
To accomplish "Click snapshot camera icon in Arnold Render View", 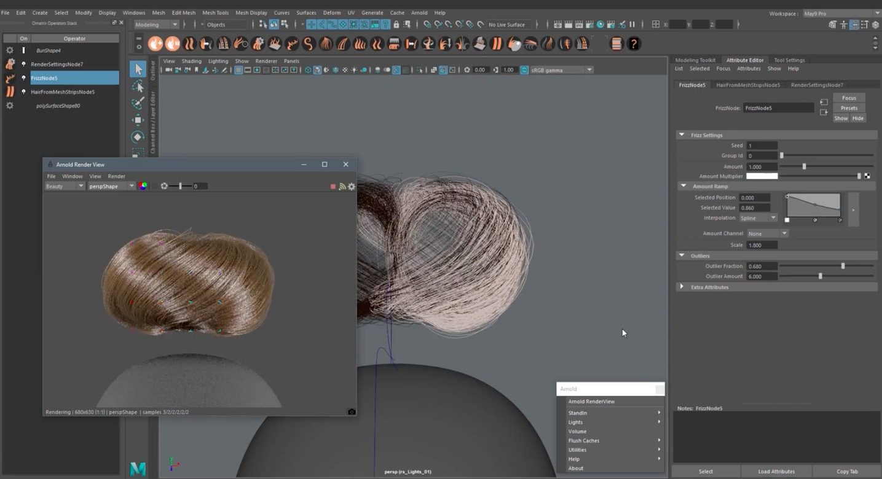I will coord(352,412).
